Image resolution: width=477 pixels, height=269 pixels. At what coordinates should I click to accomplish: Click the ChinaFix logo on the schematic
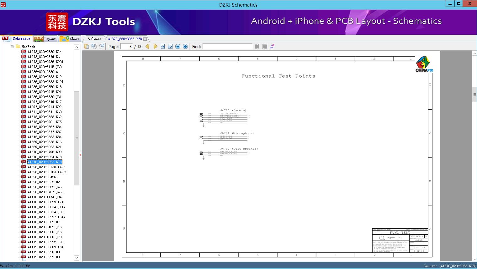pos(424,64)
